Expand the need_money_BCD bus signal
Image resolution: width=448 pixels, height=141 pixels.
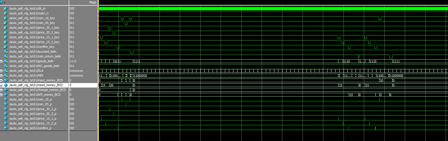pyautogui.click(x=1, y=85)
